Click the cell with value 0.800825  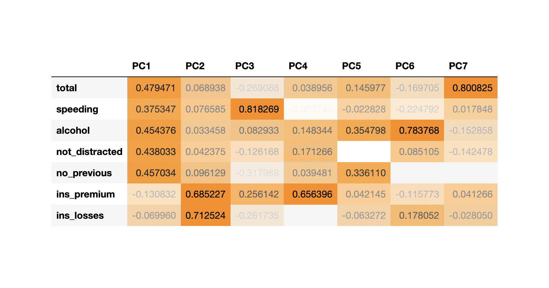click(472, 88)
